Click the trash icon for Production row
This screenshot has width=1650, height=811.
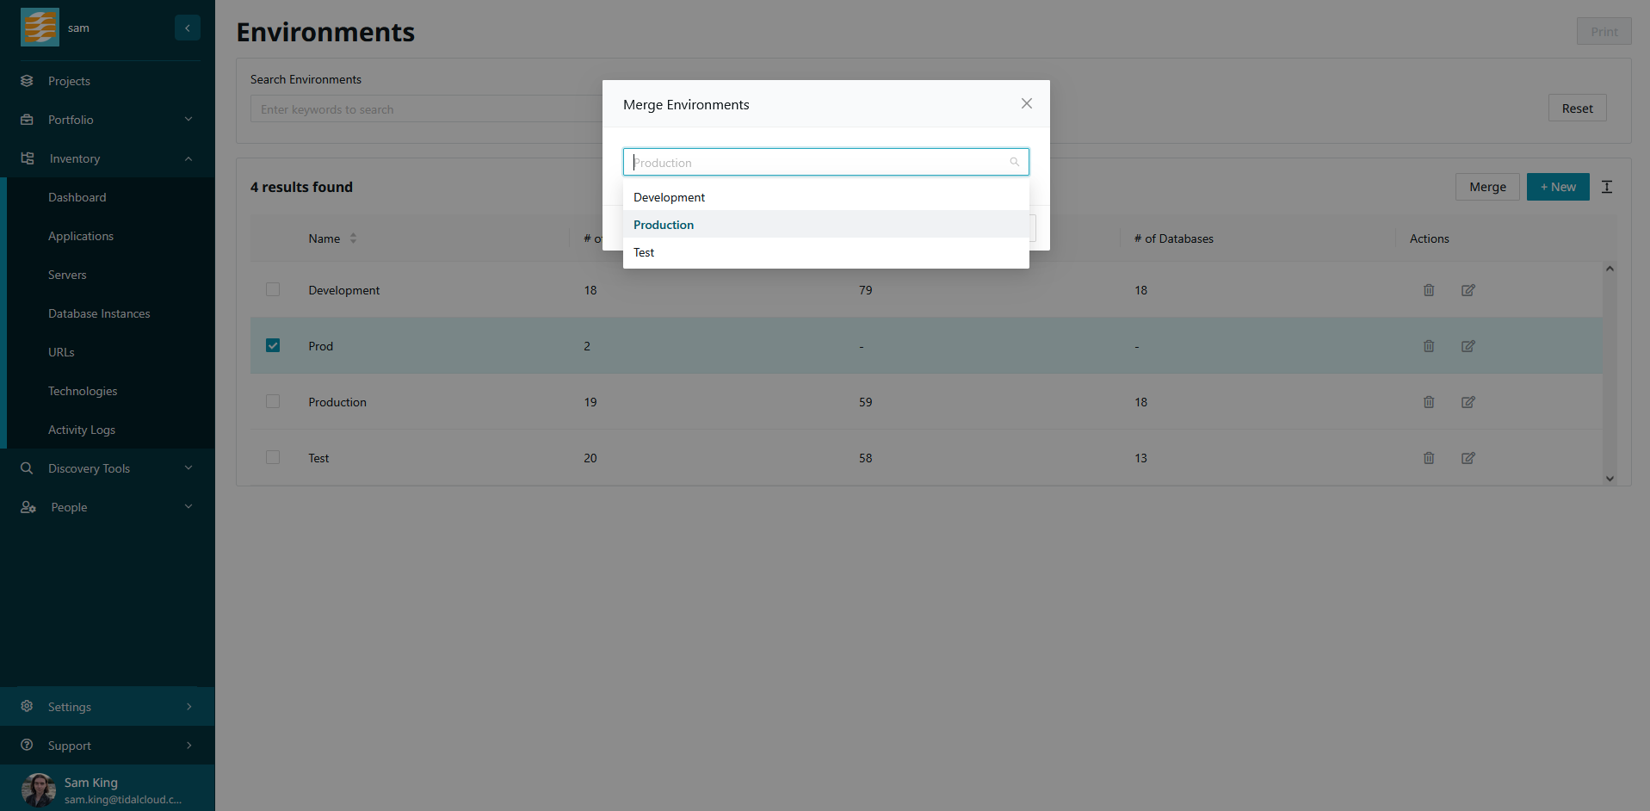coord(1428,402)
